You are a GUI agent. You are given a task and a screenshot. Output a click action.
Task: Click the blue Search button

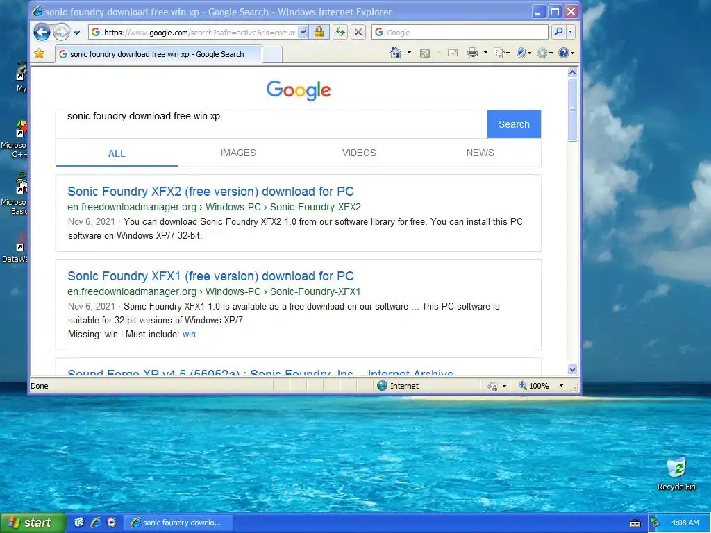point(514,124)
